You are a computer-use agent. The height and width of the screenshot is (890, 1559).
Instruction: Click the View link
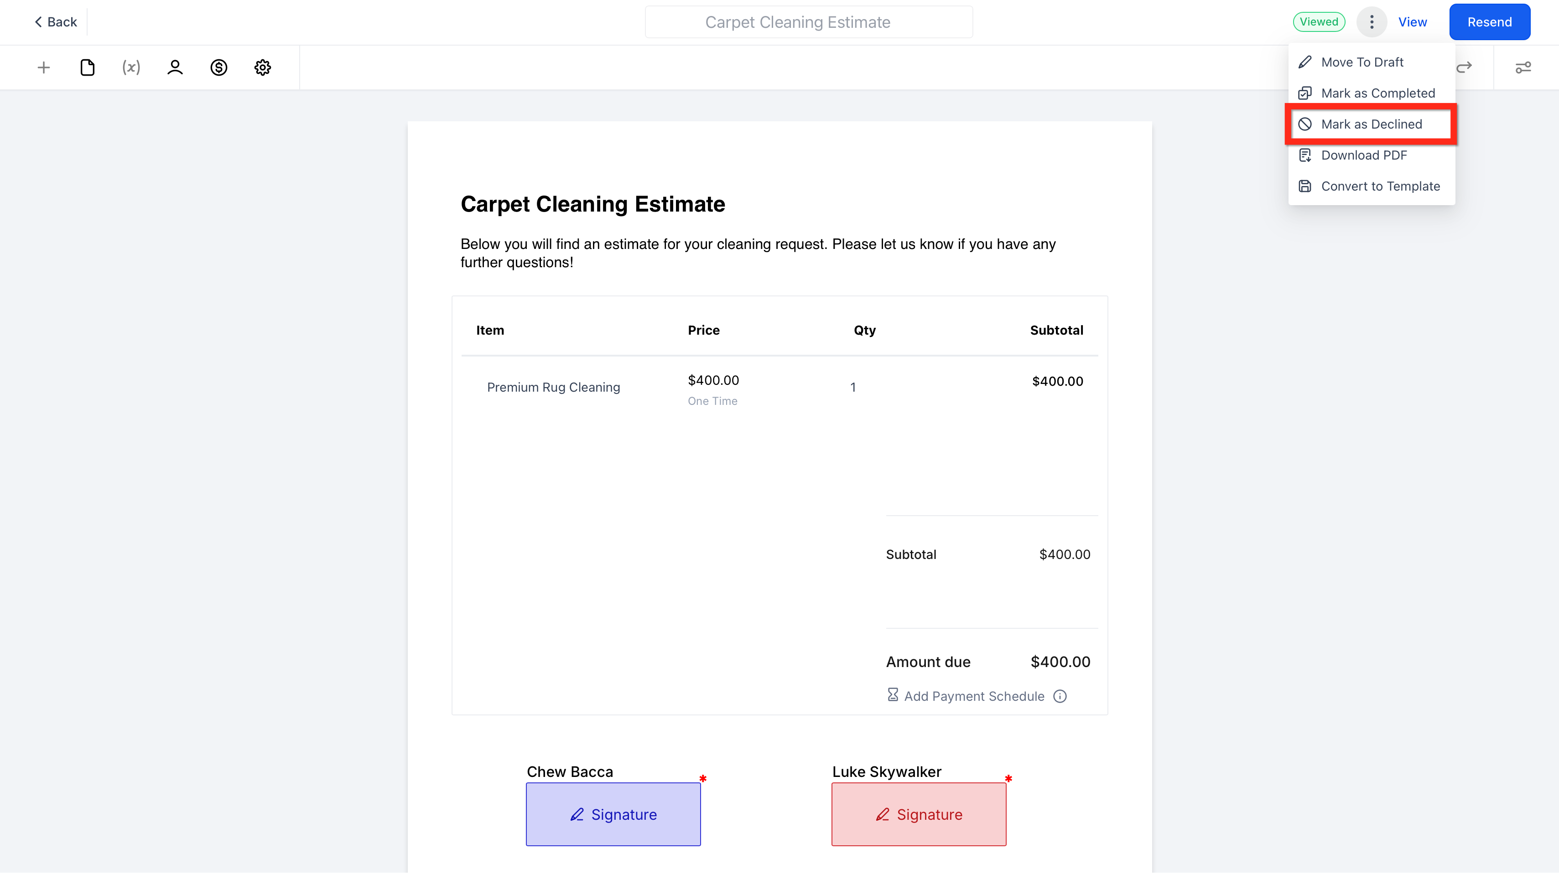(1412, 22)
